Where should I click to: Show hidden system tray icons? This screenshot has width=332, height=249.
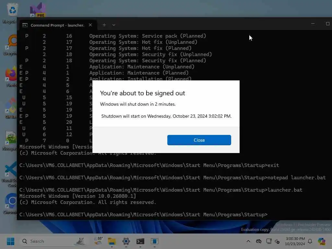click(x=248, y=241)
